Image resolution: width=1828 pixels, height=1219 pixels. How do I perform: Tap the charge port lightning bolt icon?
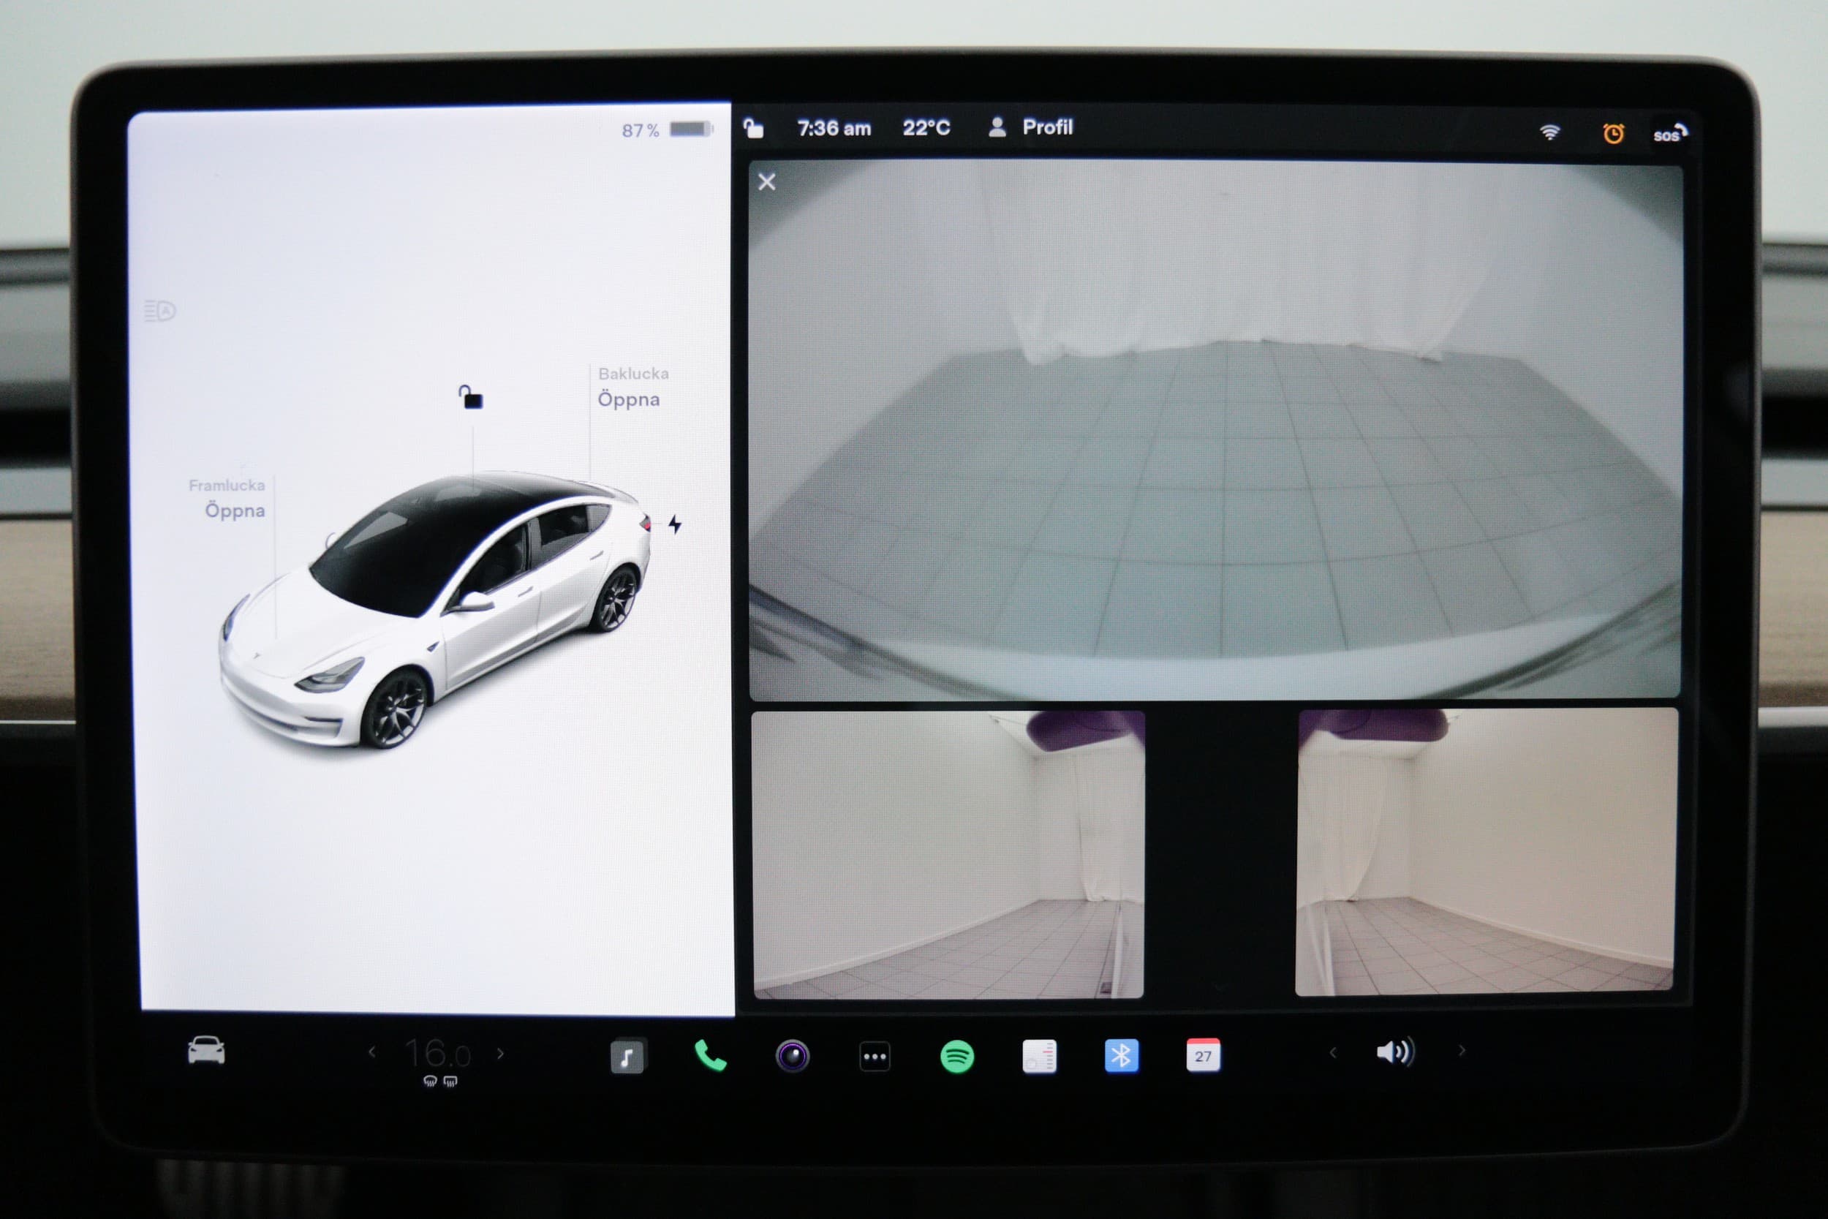click(675, 524)
